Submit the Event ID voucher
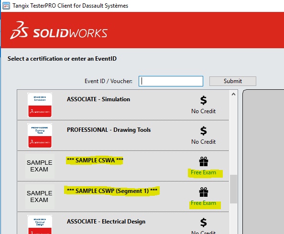 pyautogui.click(x=233, y=81)
